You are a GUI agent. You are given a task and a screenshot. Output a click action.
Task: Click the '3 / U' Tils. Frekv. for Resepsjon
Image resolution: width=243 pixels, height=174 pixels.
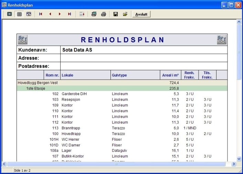click(208, 100)
